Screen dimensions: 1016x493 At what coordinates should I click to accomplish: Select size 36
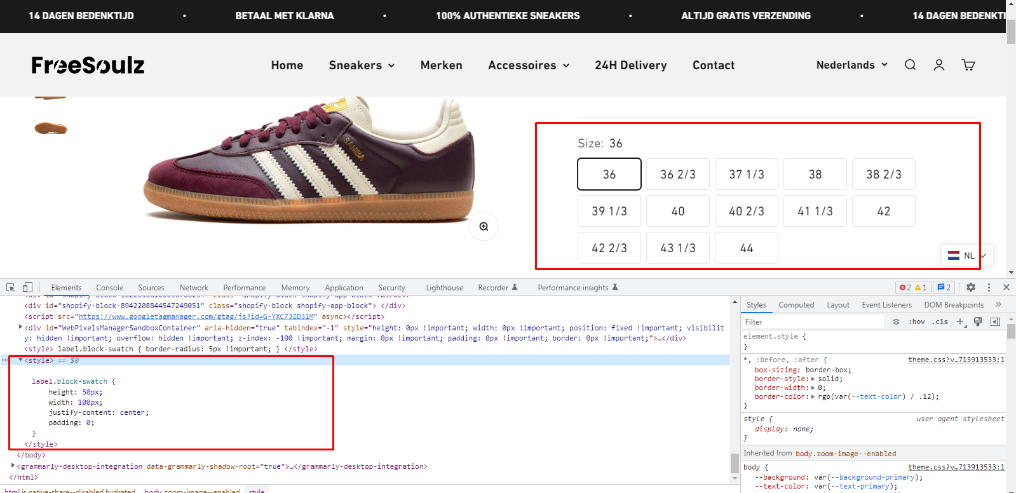[x=609, y=174]
